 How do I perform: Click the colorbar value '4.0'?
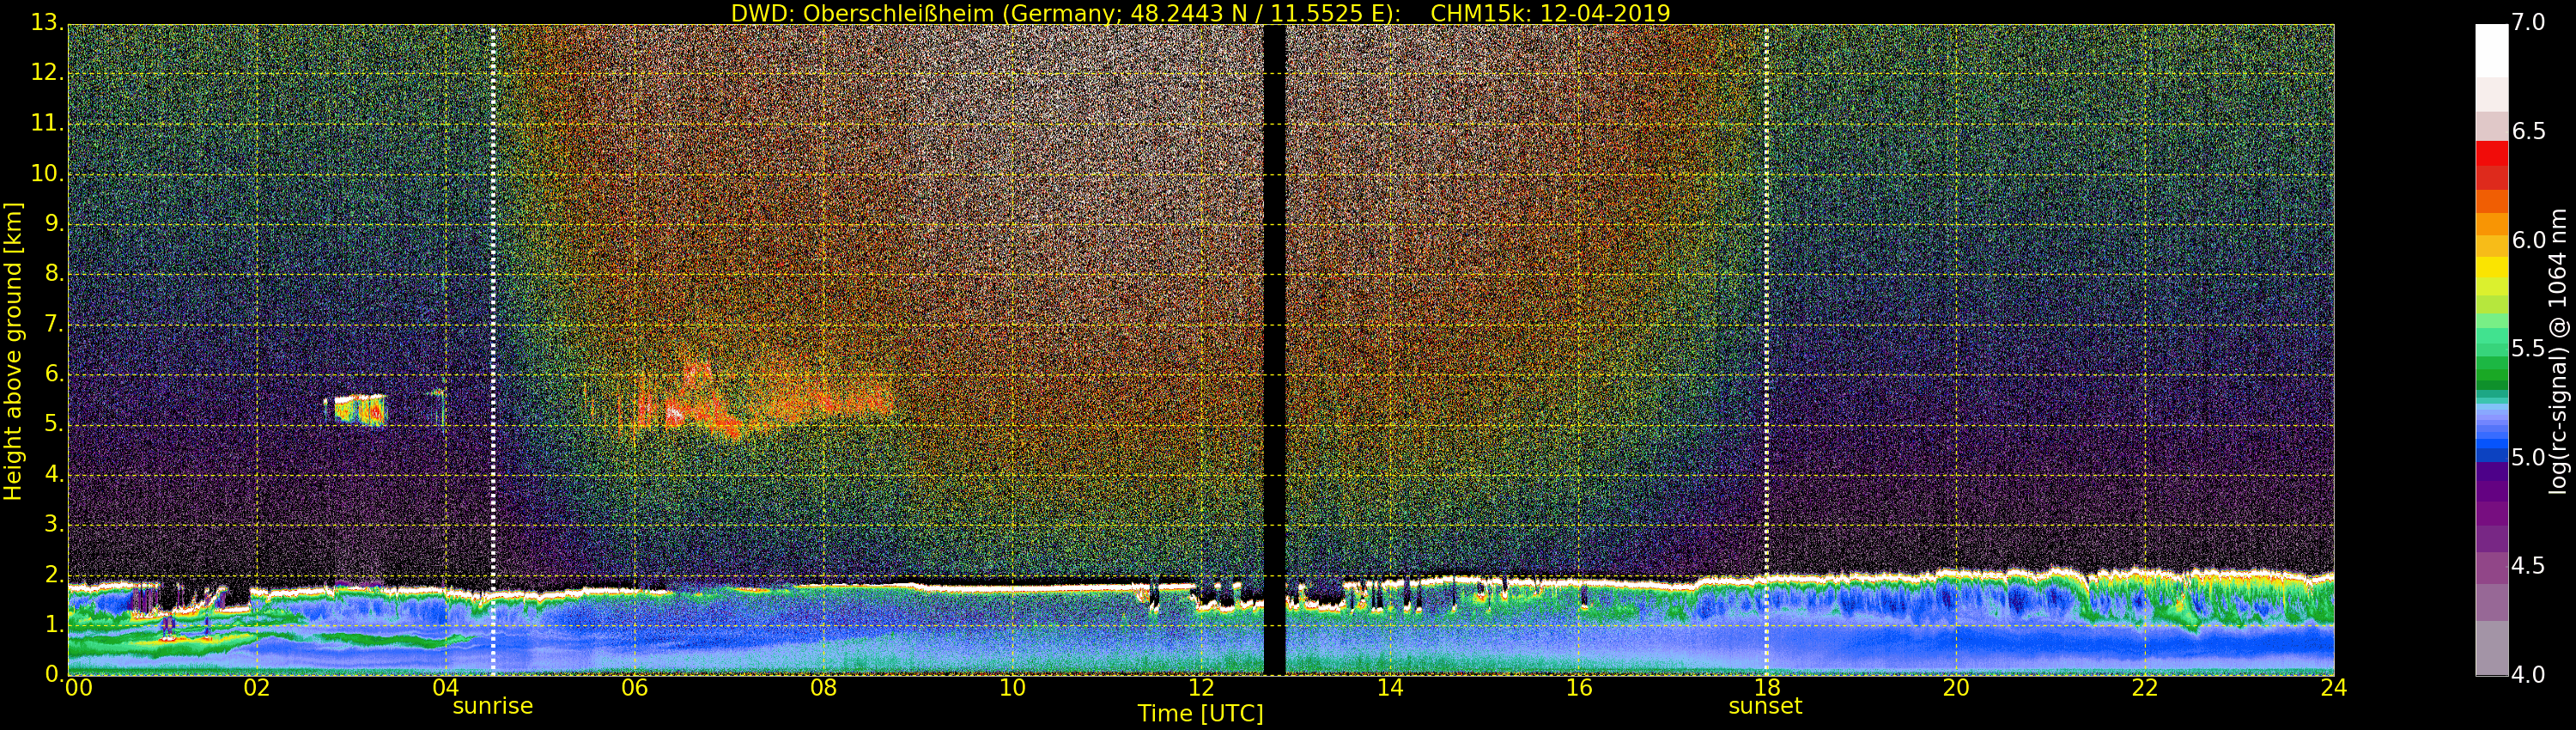2528,675
